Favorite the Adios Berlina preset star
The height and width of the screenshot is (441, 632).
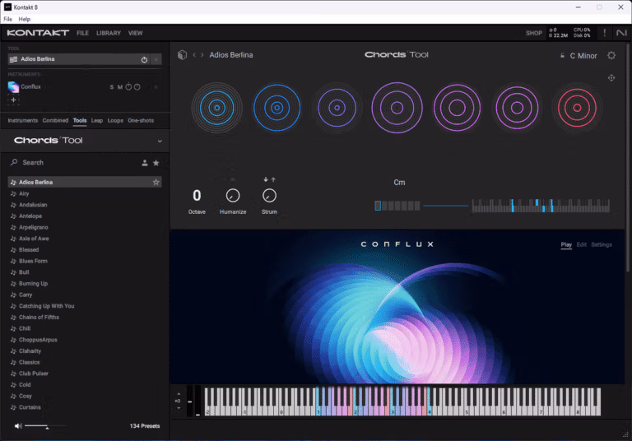coord(156,182)
